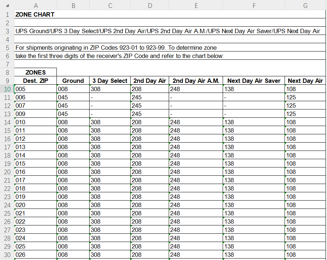This screenshot has width=327, height=260.
Task: Click Next Day Air value for ZIP 007
Action: [305, 106]
